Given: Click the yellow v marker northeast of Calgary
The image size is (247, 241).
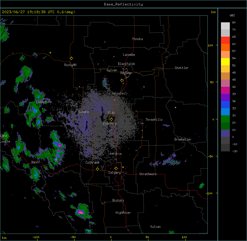Looking at the screenshot, I should click(x=123, y=167).
